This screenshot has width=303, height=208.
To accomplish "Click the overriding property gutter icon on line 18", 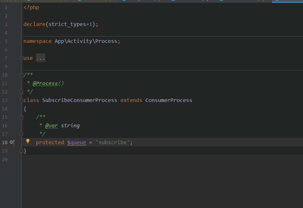I will (x=12, y=142).
